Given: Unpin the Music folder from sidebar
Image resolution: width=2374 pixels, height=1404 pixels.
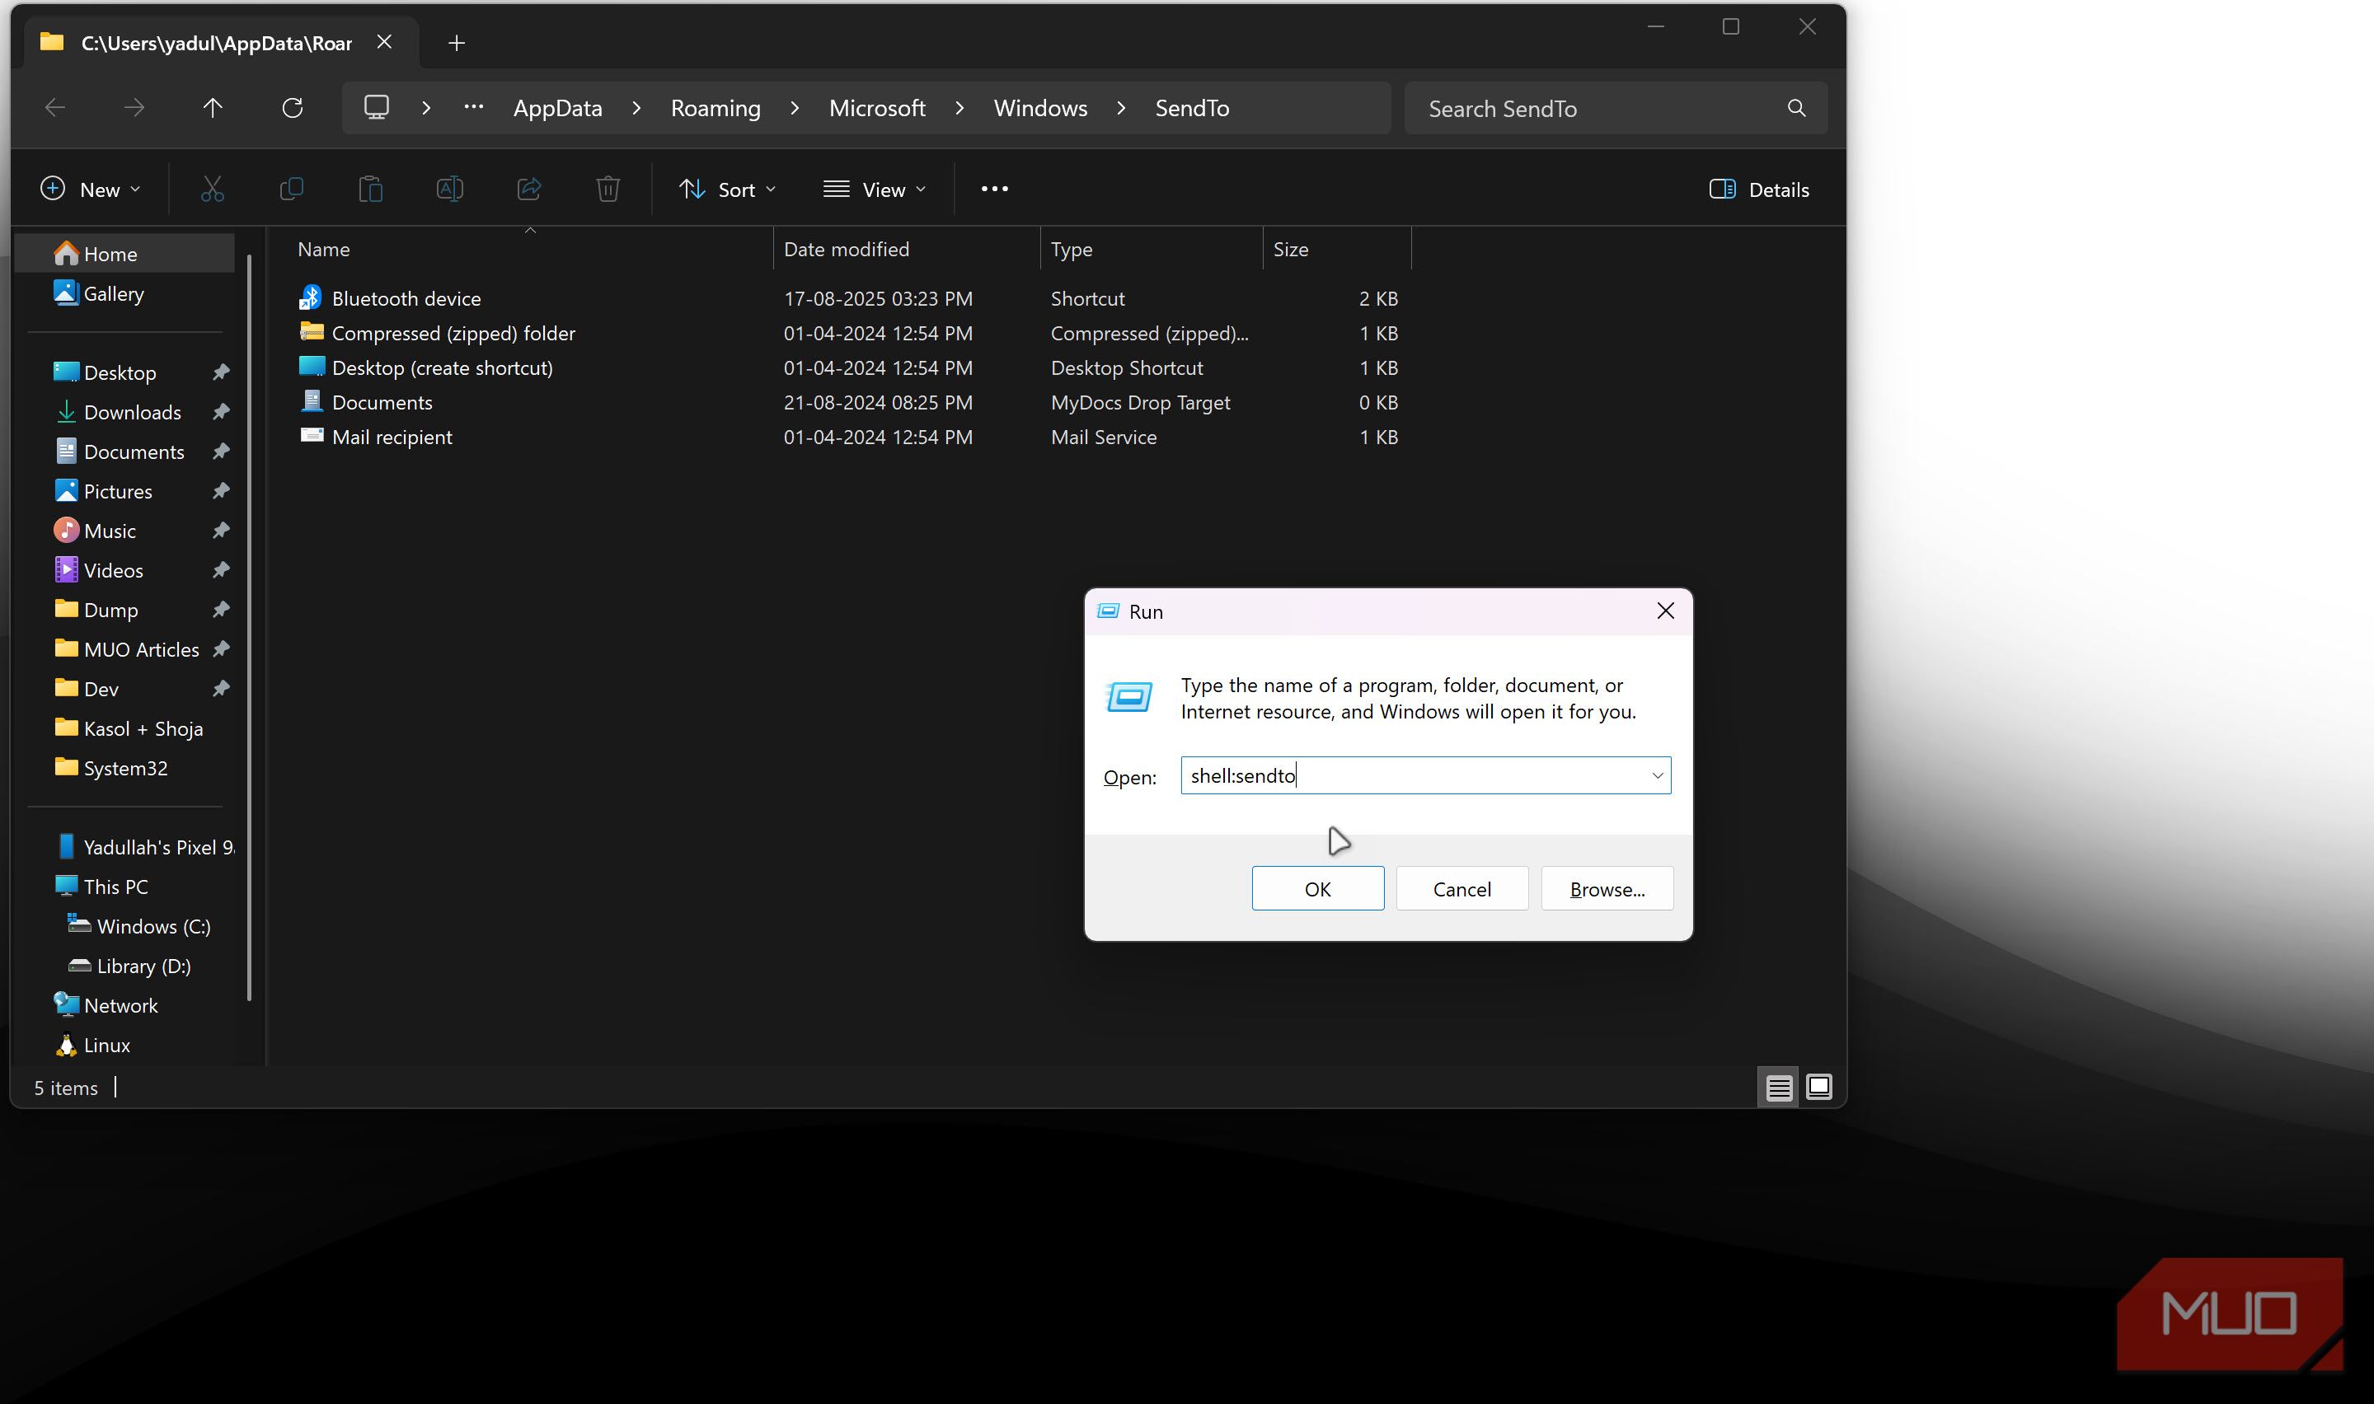Looking at the screenshot, I should [x=220, y=530].
